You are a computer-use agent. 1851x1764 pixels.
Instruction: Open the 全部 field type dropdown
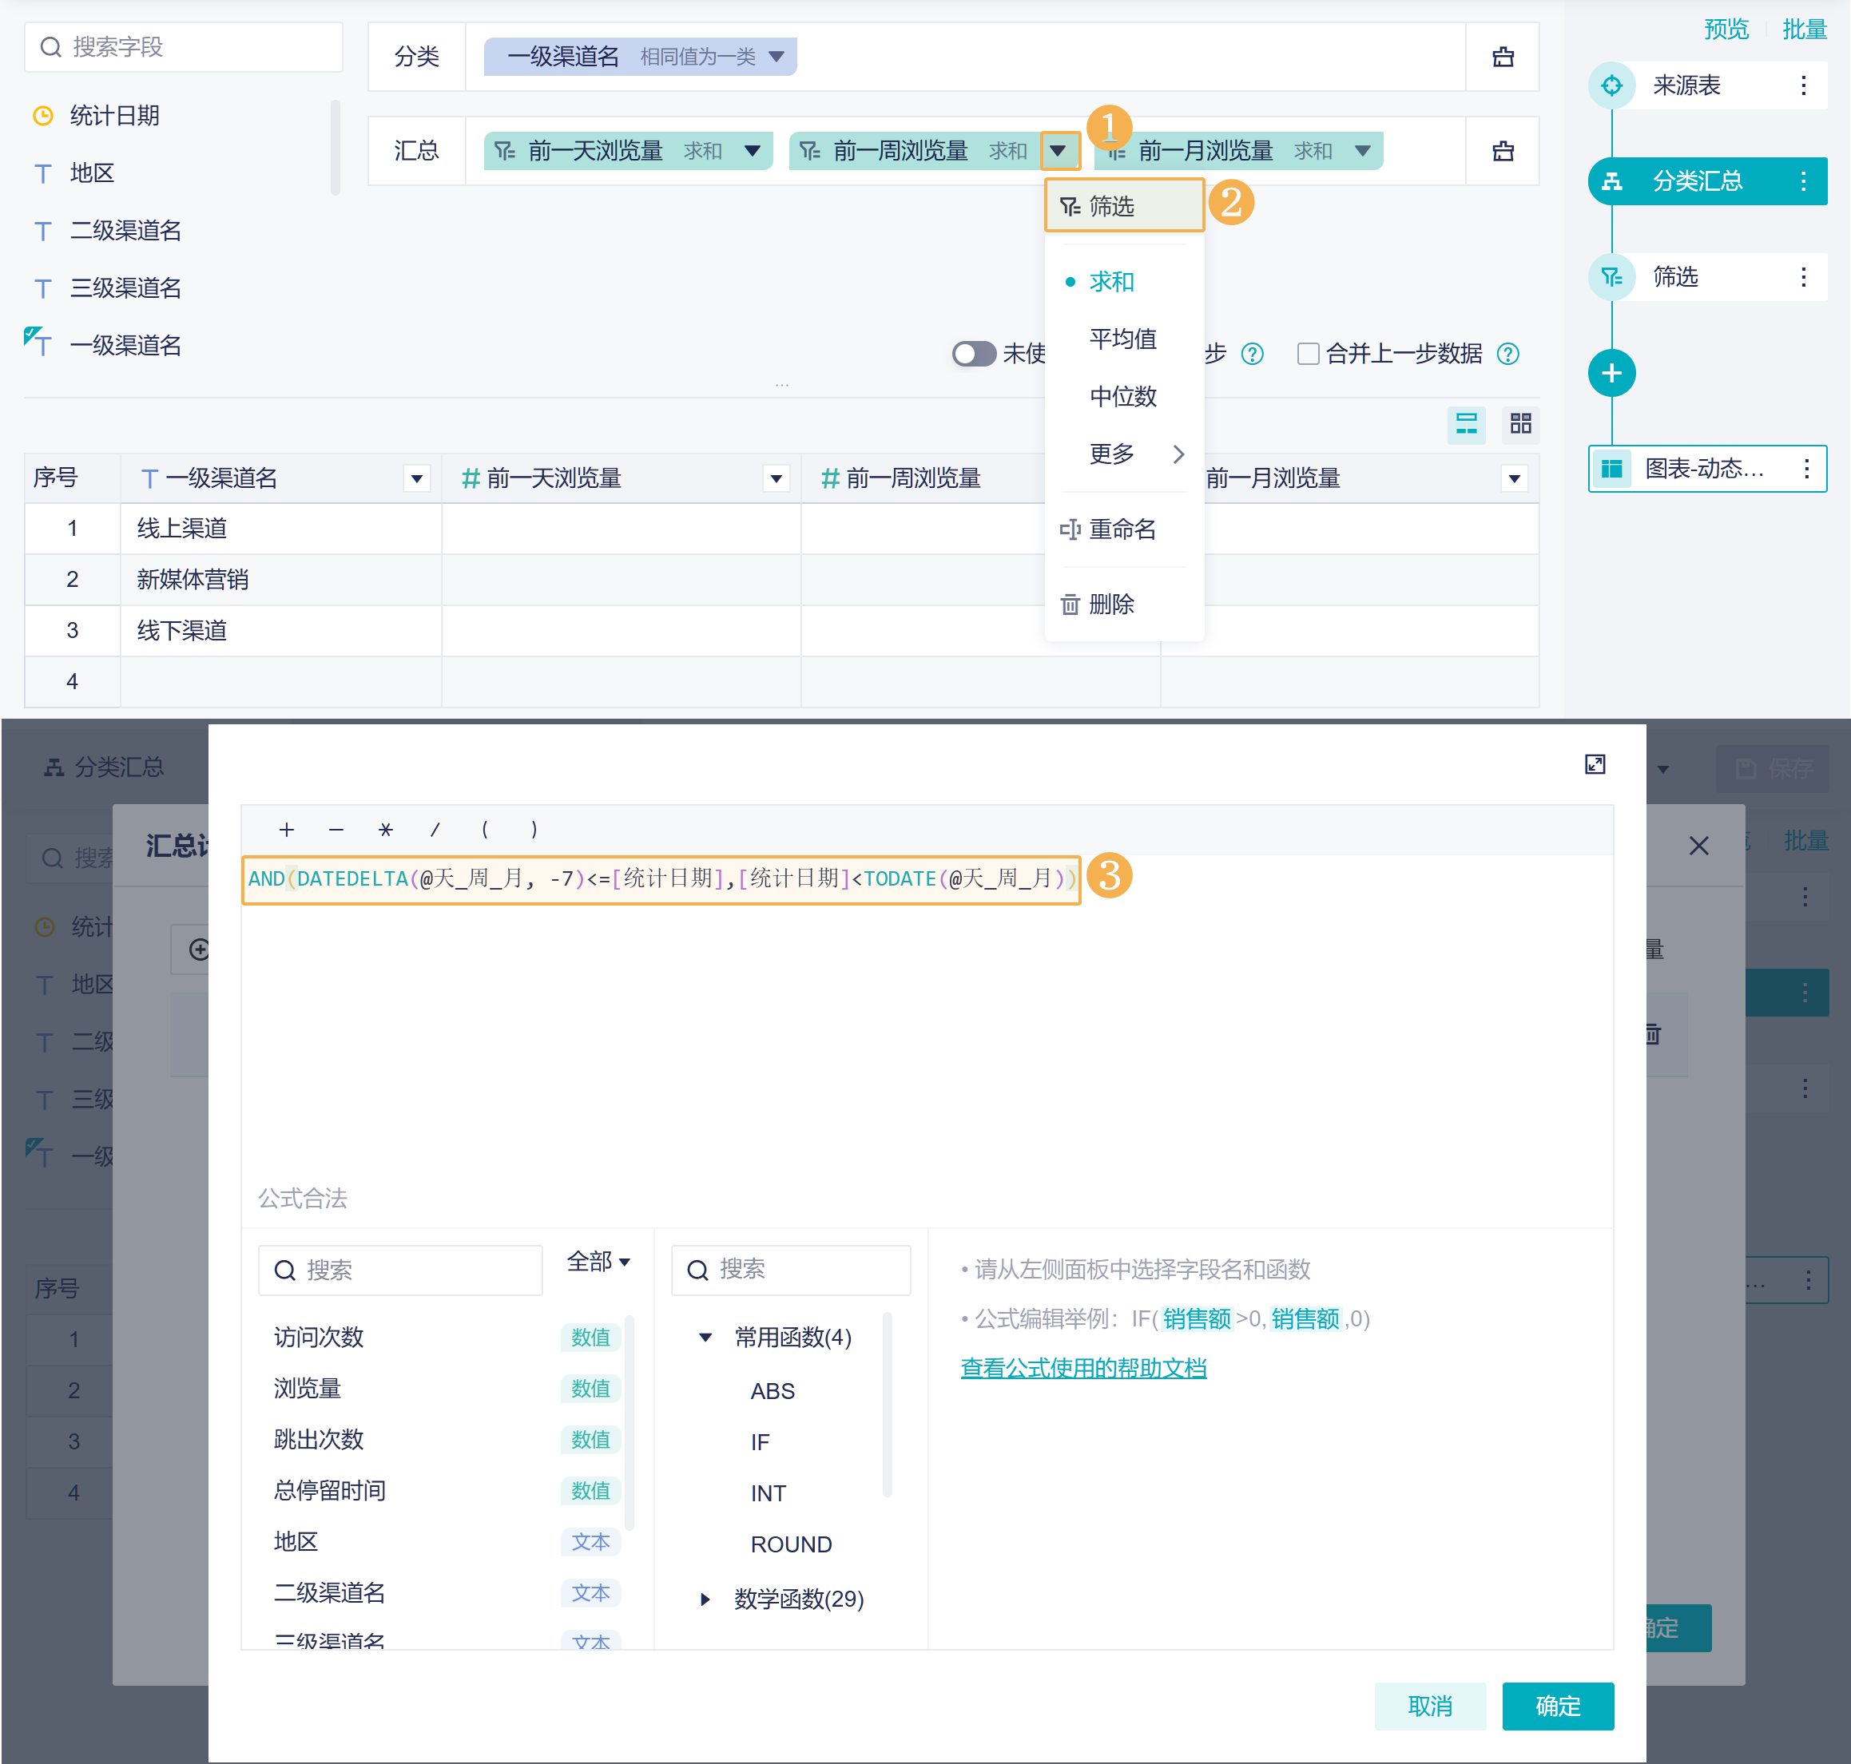(x=598, y=1262)
